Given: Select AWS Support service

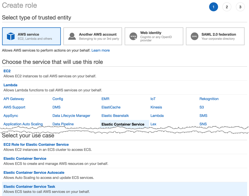Looking at the screenshot, I should [14, 107].
